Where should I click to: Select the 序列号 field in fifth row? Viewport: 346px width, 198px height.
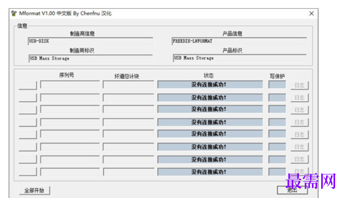pyautogui.click(x=70, y=134)
